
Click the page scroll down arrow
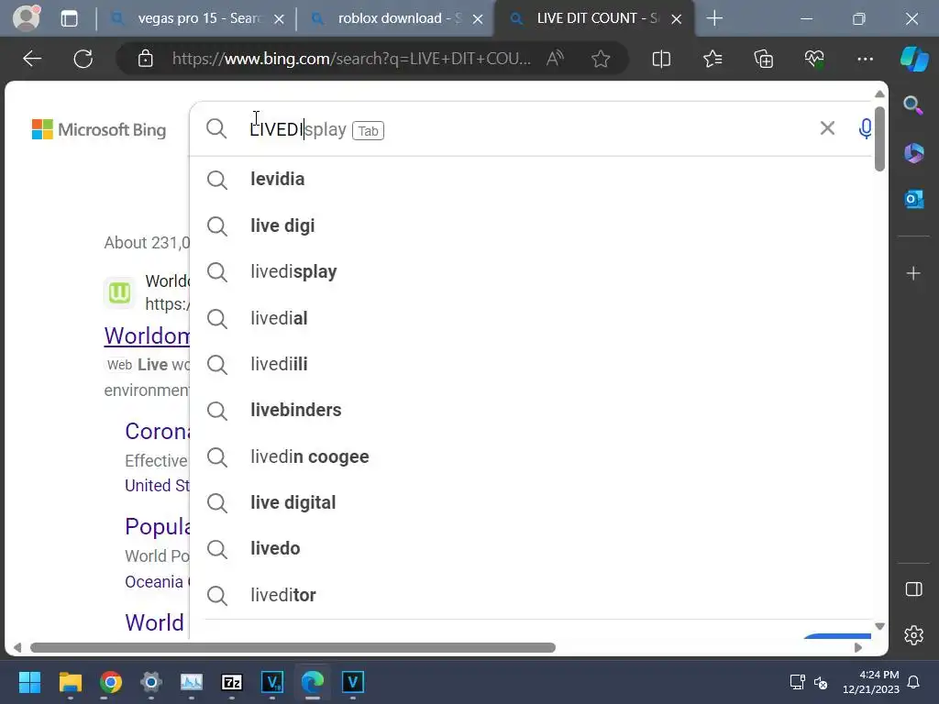pyautogui.click(x=879, y=626)
